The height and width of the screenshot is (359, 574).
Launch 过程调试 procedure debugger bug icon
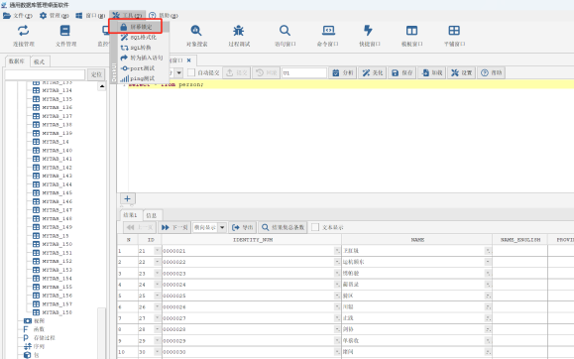pyautogui.click(x=239, y=31)
